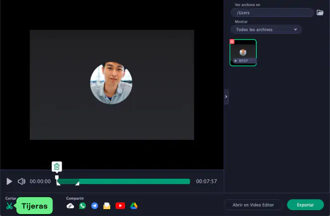
Task: Upload the video to YouTube
Action: click(120, 206)
